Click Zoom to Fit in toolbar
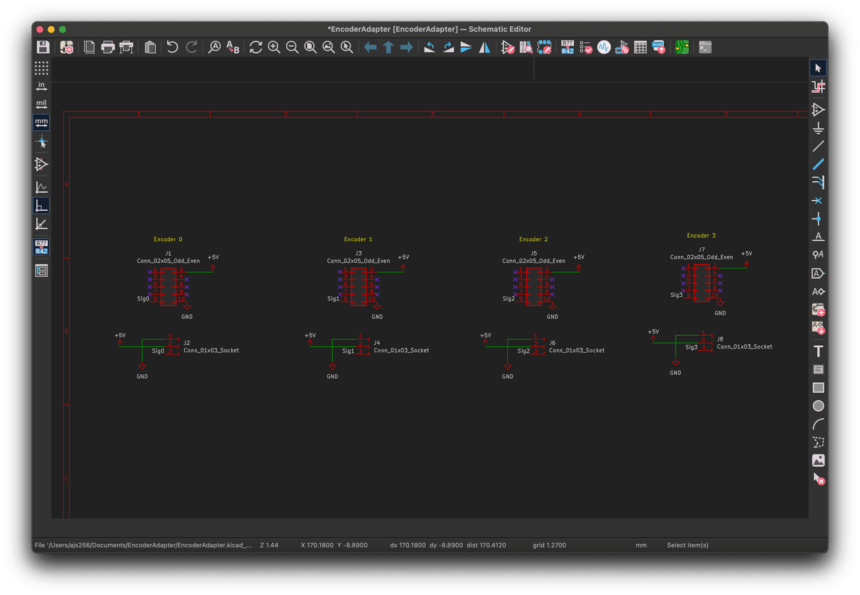Viewport: 860px width, 595px height. tap(310, 47)
